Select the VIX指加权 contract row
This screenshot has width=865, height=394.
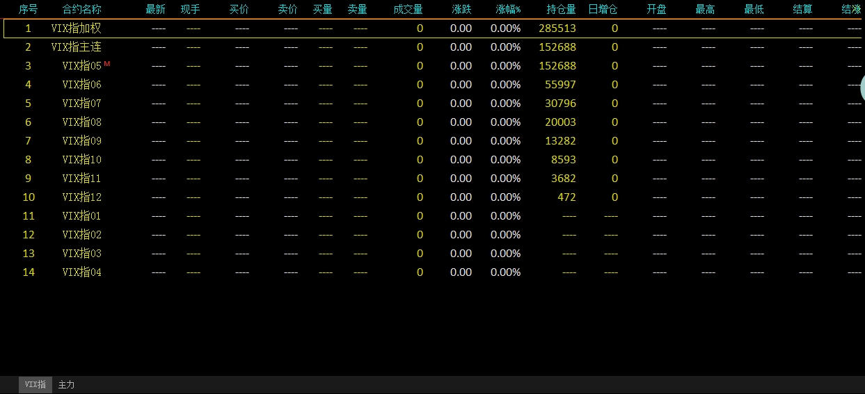pyautogui.click(x=76, y=28)
